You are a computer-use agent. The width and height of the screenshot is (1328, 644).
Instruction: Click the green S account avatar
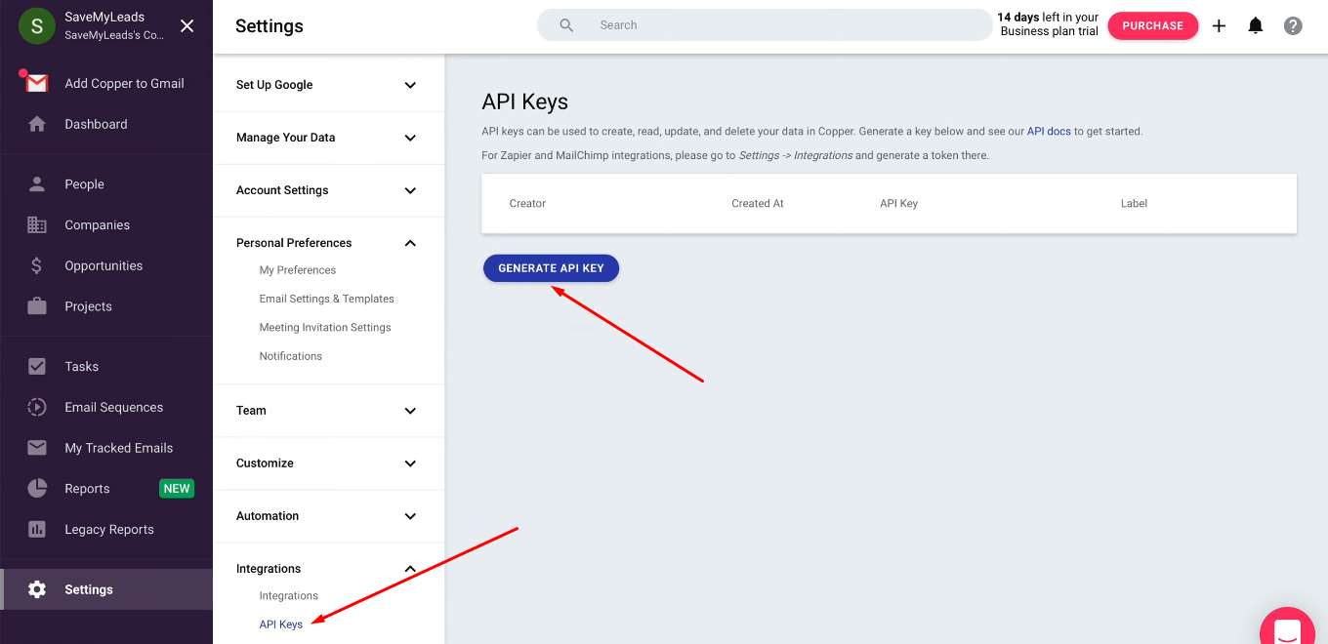(37, 26)
